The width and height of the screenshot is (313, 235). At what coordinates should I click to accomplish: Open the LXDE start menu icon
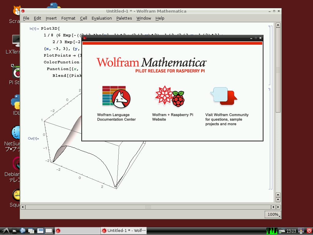5,231
